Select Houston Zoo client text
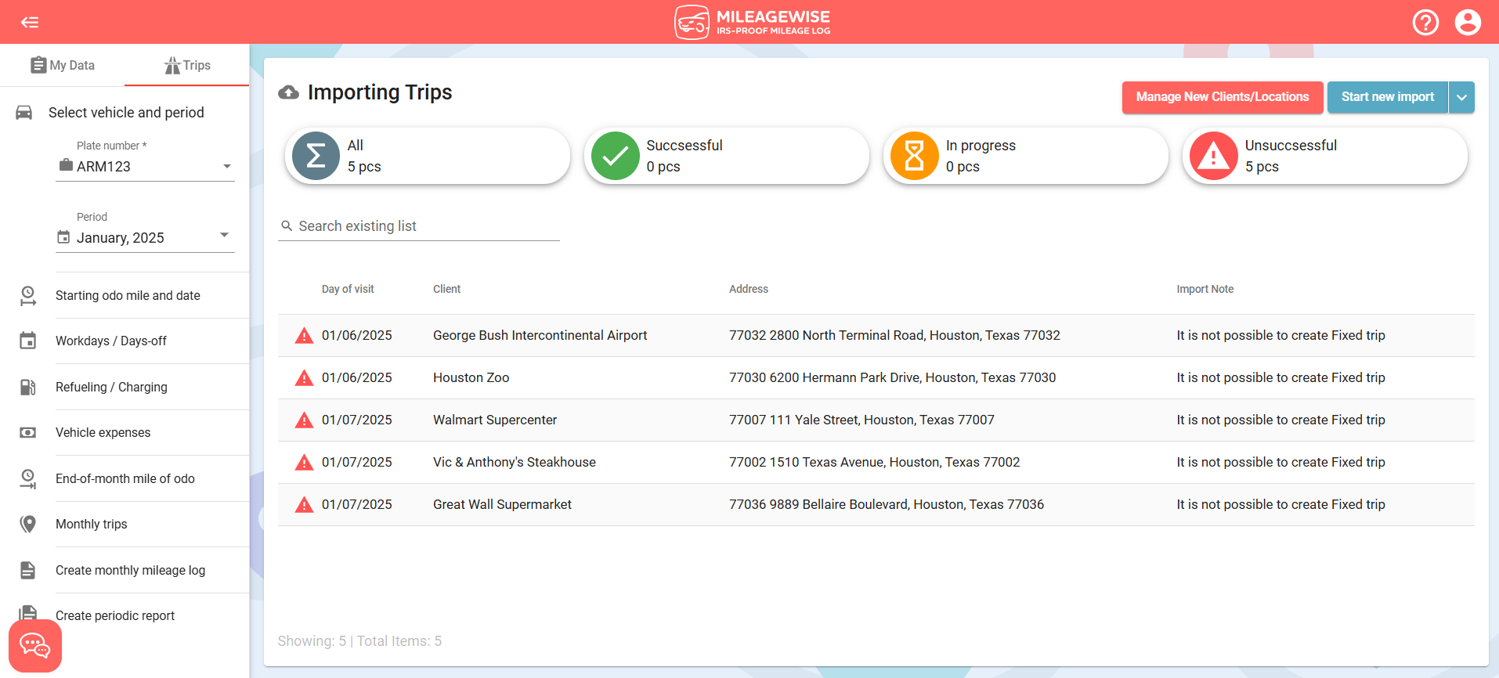The width and height of the screenshot is (1499, 678). pyautogui.click(x=471, y=377)
